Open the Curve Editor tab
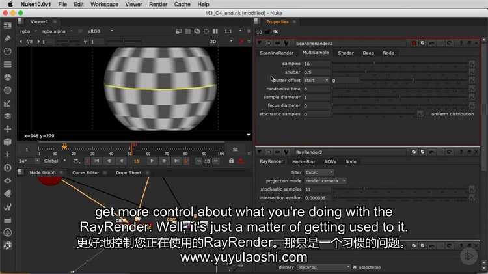 (x=86, y=173)
